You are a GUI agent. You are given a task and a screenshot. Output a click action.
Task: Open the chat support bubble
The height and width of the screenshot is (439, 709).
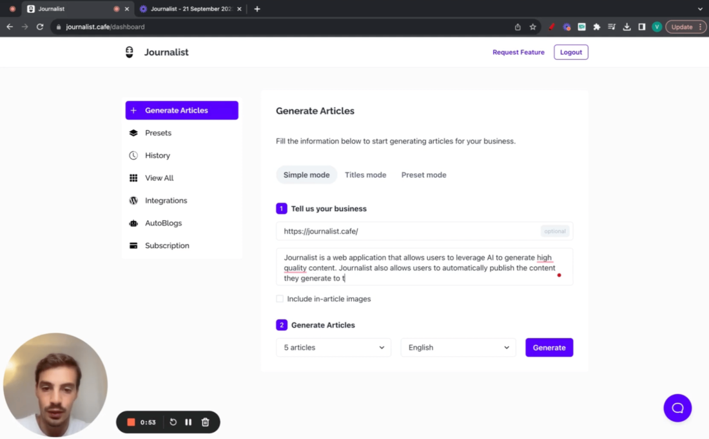677,407
